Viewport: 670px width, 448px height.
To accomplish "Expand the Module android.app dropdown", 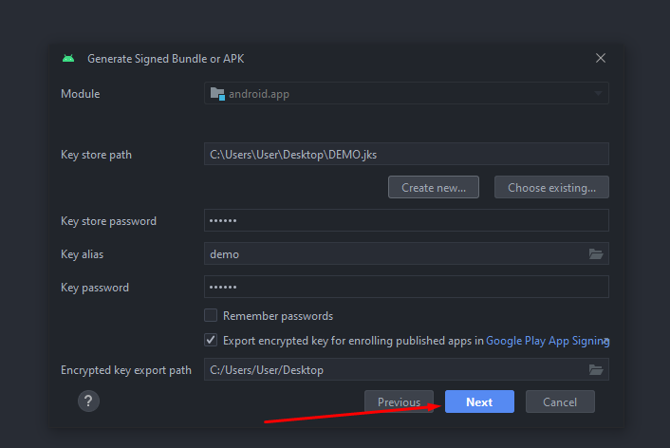I will pyautogui.click(x=598, y=94).
